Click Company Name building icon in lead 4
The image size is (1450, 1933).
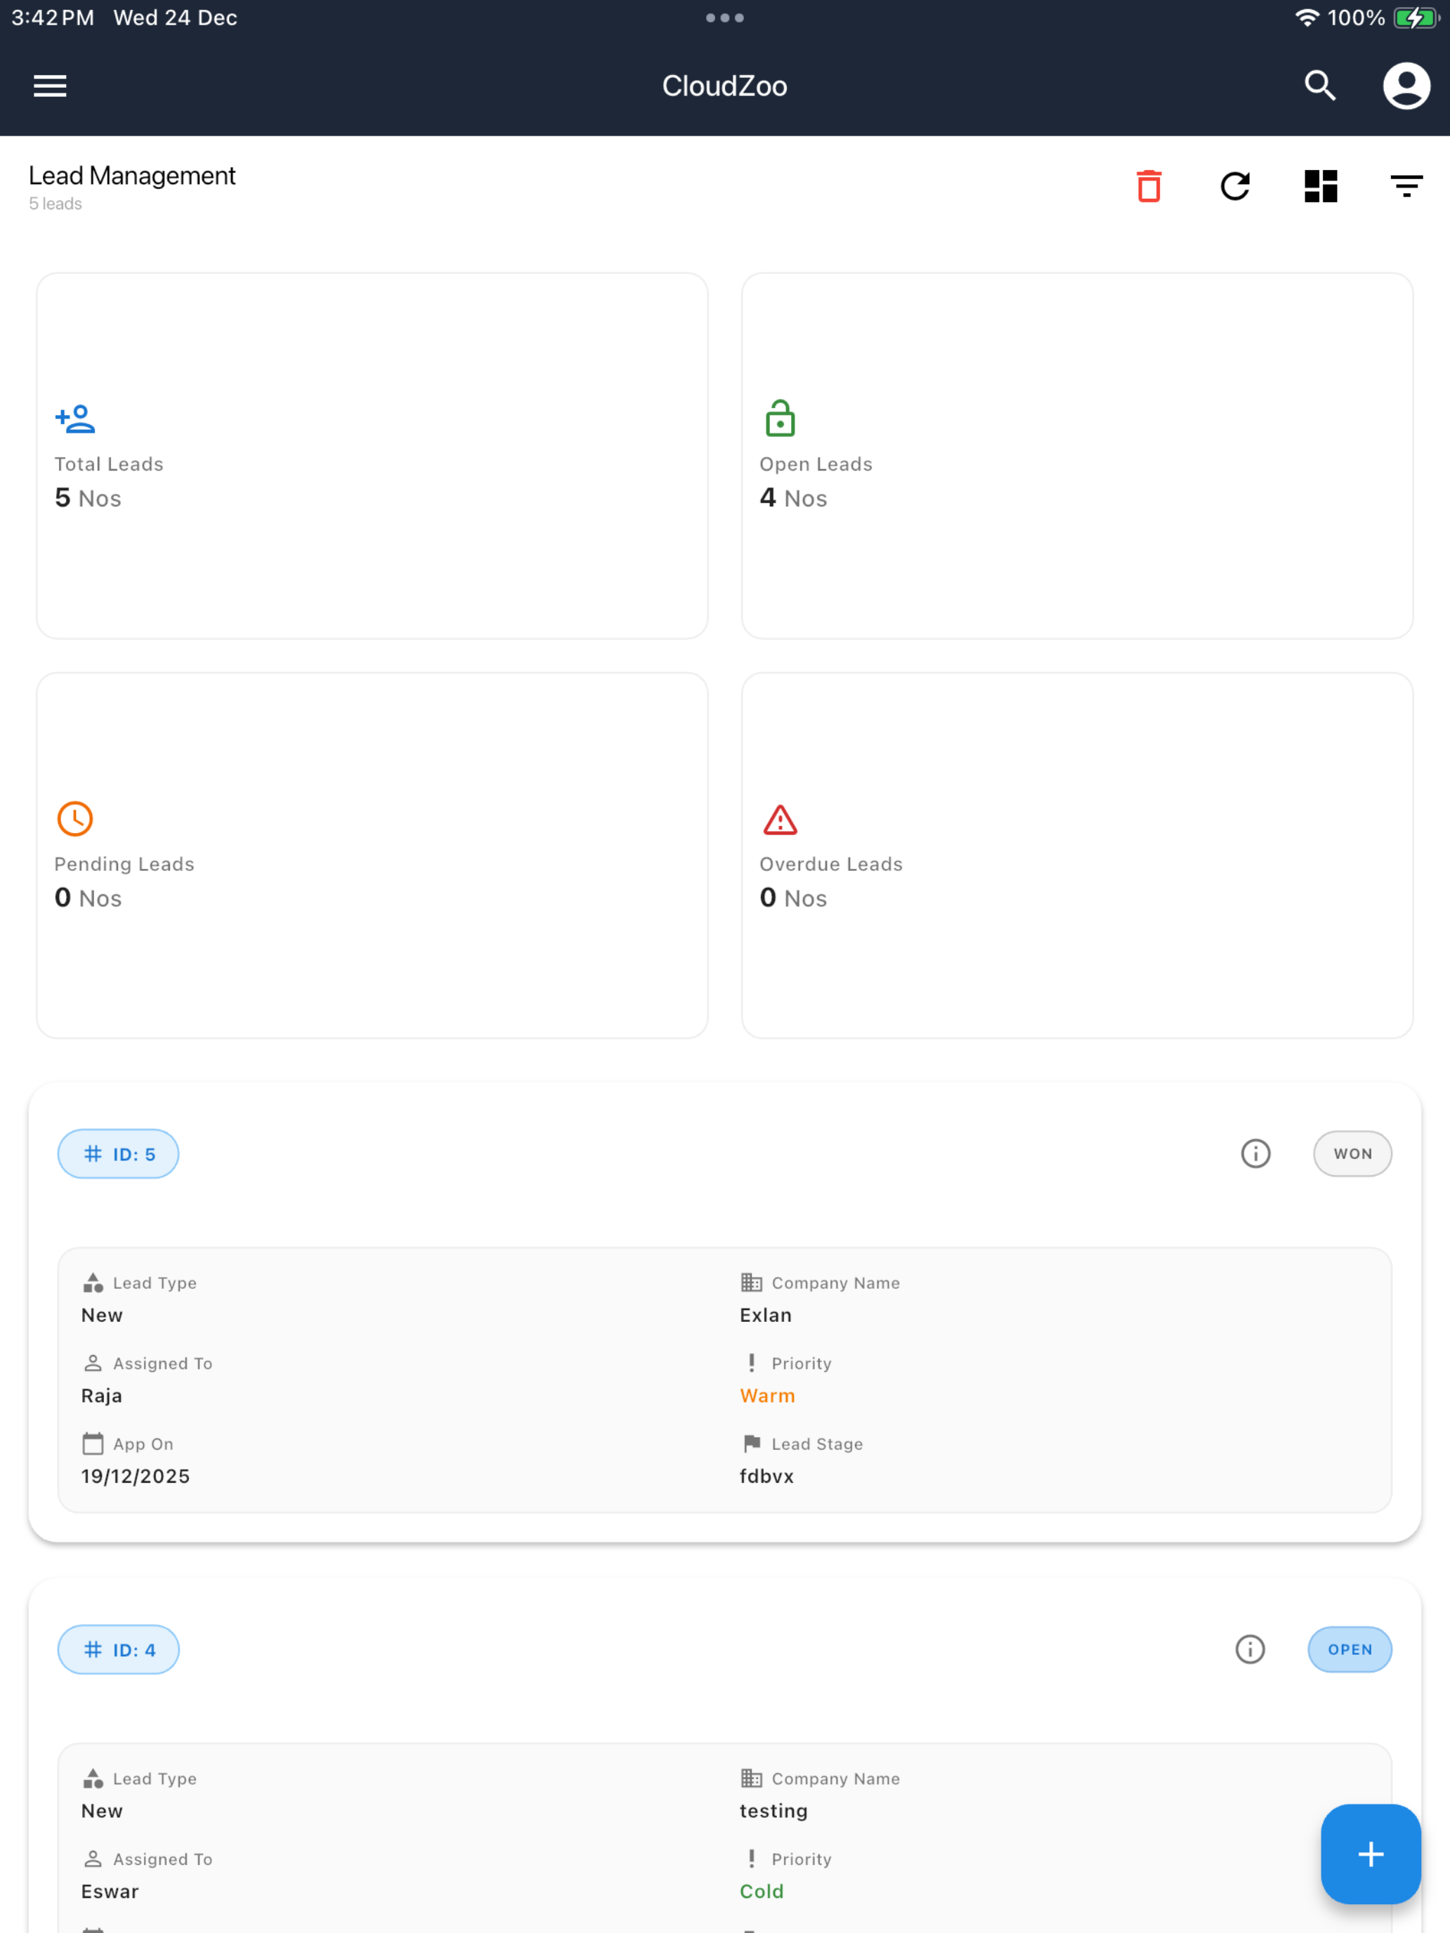(751, 1778)
